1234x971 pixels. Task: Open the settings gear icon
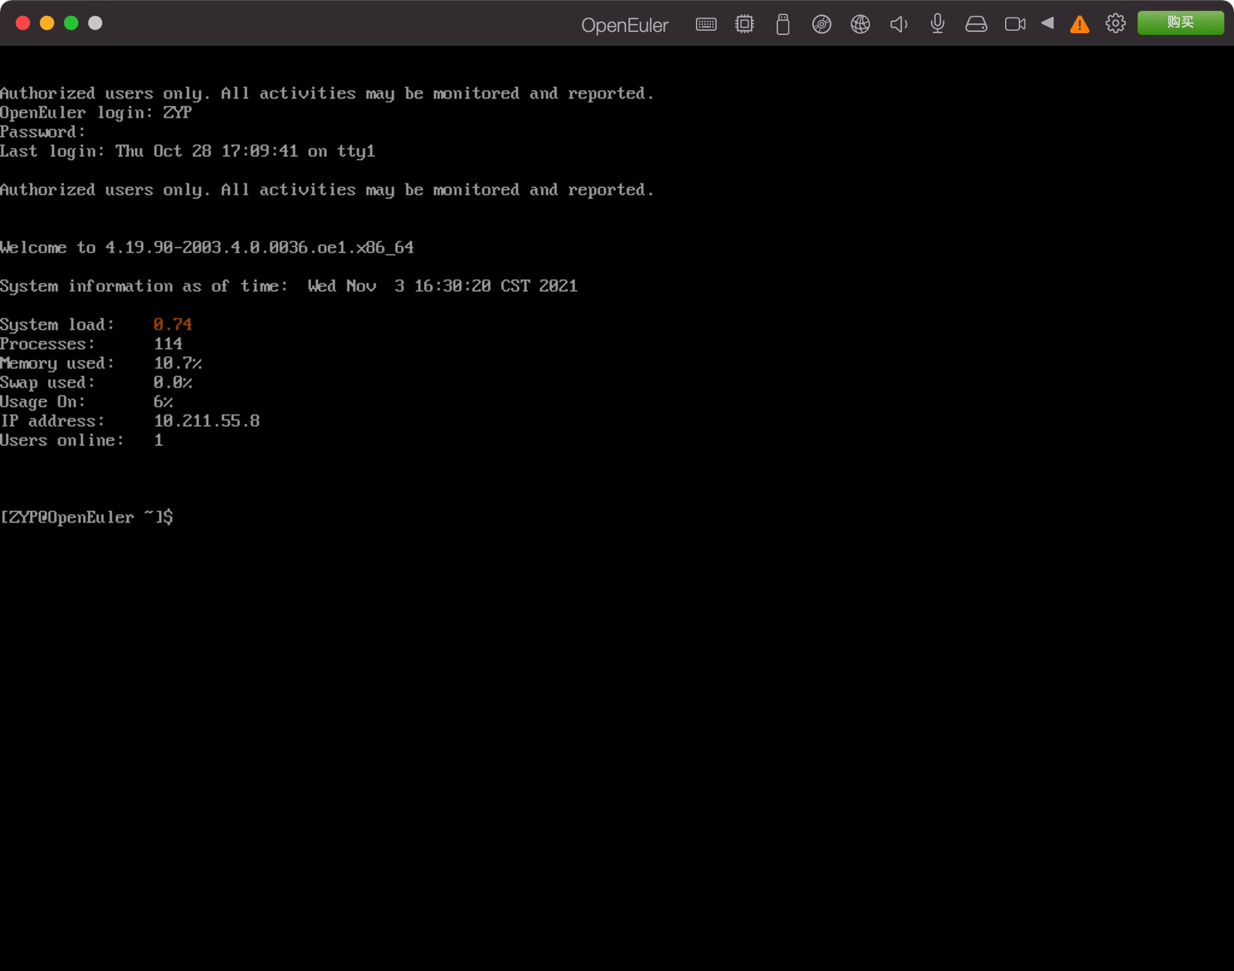tap(1115, 23)
